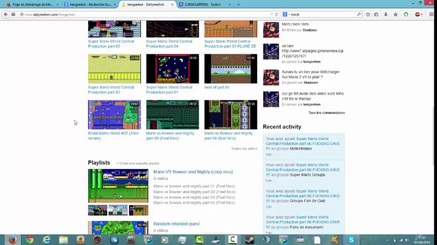Click 'Créer une nouvelle playlist' link
This screenshot has height=245, width=437.
(x=138, y=163)
